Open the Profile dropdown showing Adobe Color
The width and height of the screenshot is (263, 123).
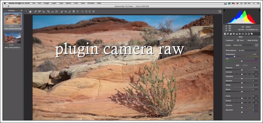pyautogui.click(x=243, y=45)
